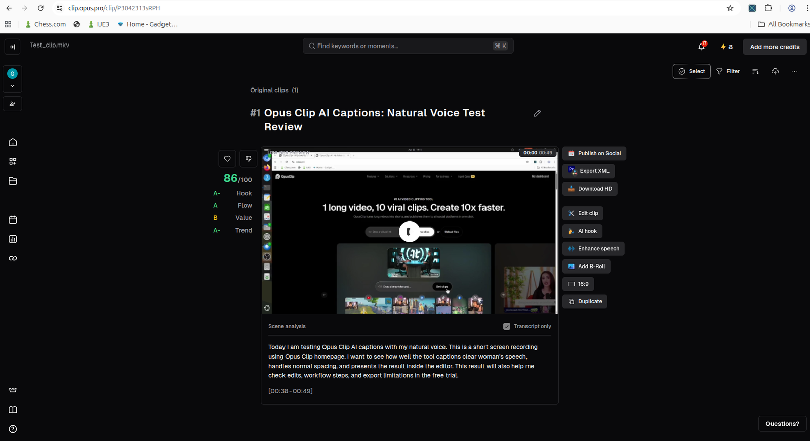810x441 pixels.
Task: Go to Home in the sidebar
Action: [13, 142]
